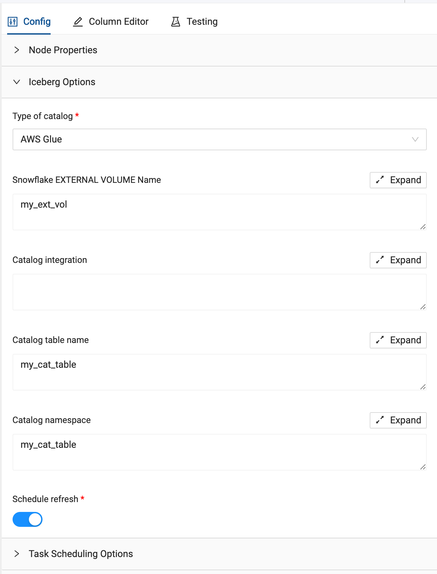Screen dimensions: 437x574
Task: Click expand arrows icon for Snowflake EXTERNAL VOLUME Name
Action: point(380,180)
